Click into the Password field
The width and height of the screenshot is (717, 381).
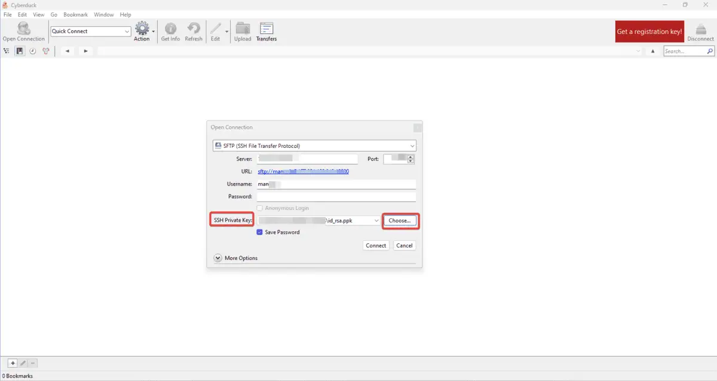point(336,197)
